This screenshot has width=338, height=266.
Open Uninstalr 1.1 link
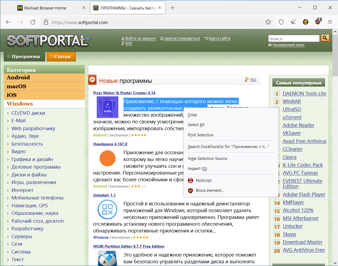pyautogui.click(x=104, y=195)
